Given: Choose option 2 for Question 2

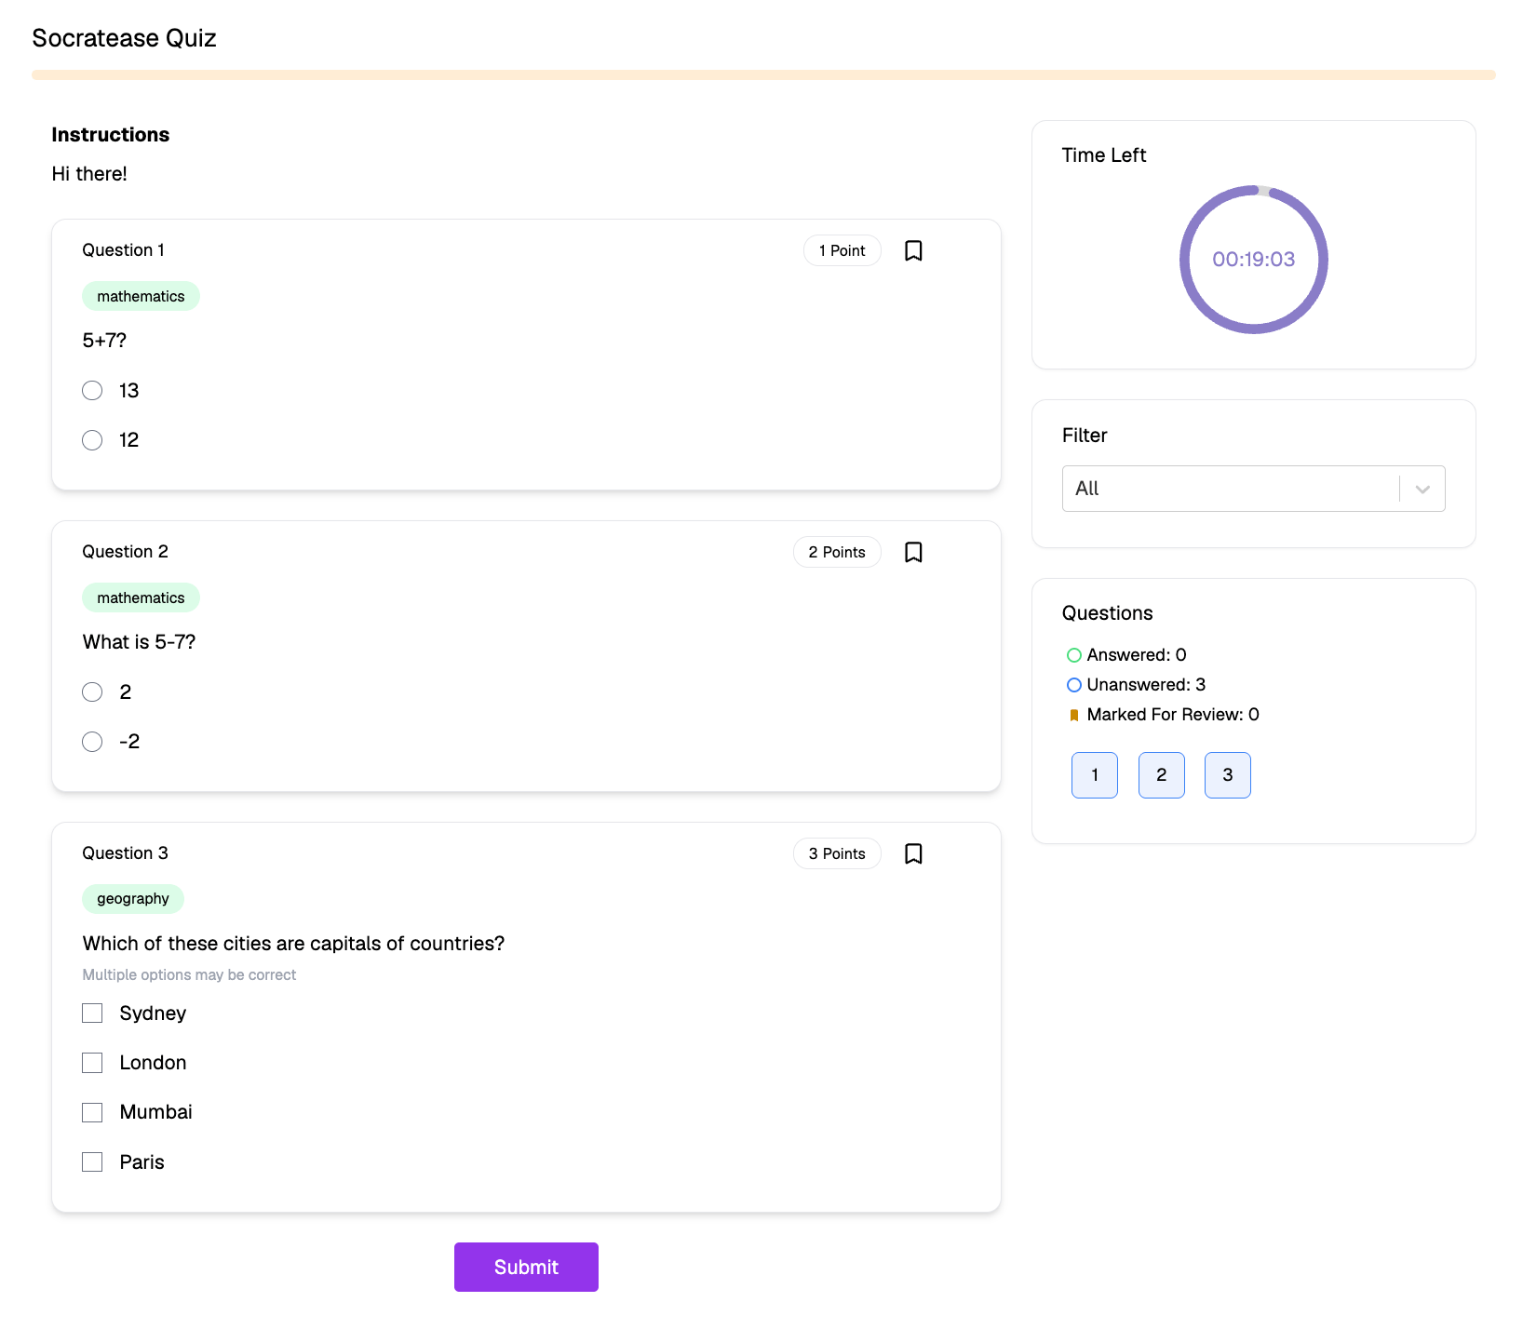Looking at the screenshot, I should 92,692.
